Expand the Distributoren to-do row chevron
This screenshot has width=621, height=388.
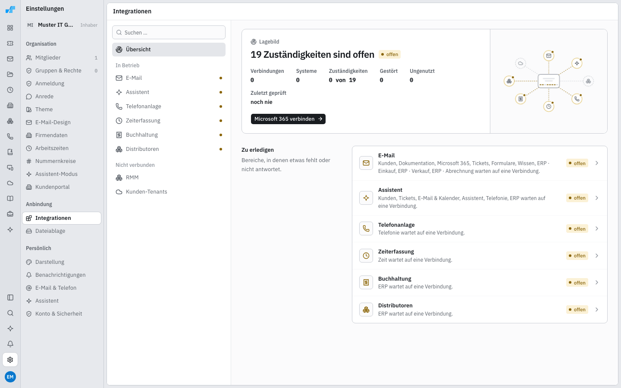pyautogui.click(x=597, y=310)
